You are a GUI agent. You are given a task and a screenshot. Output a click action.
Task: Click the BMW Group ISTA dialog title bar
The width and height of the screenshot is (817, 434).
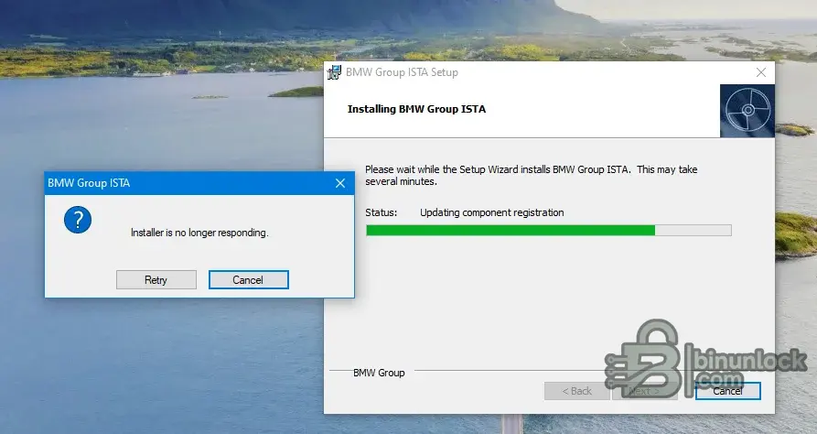pyautogui.click(x=199, y=183)
